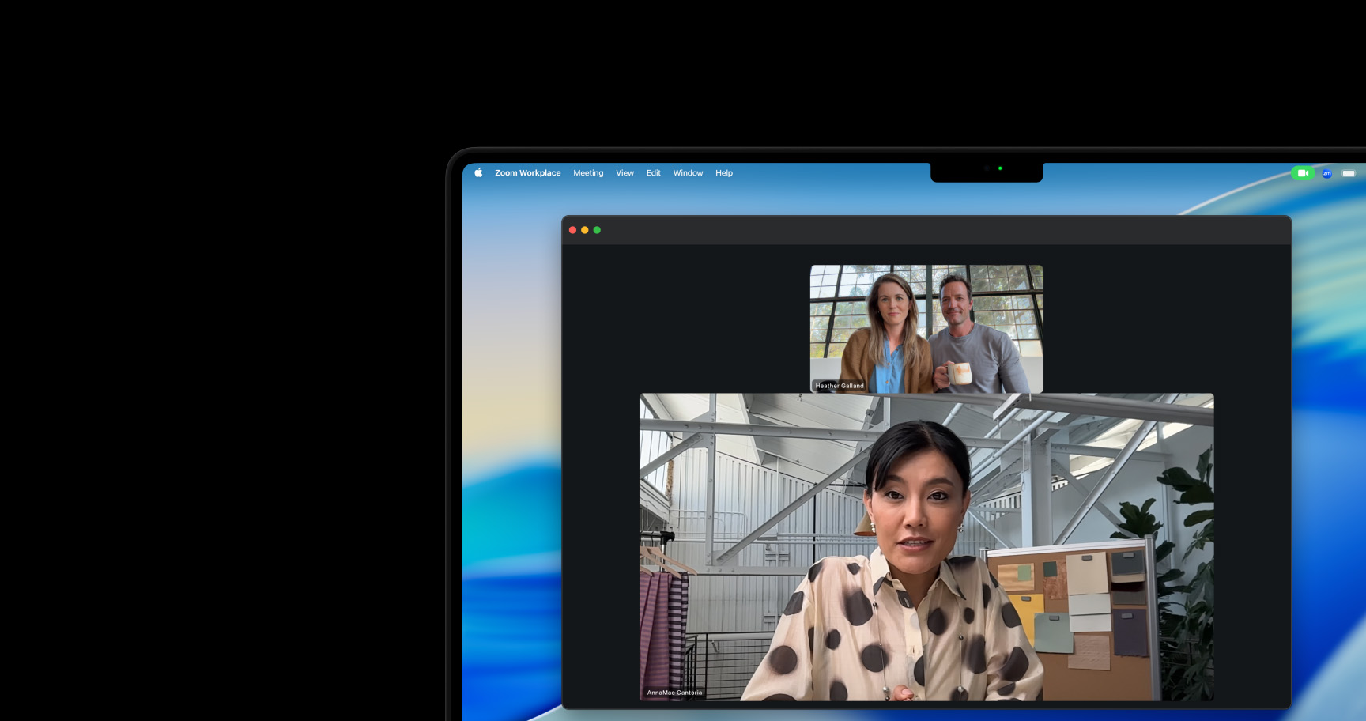Click the AnnaMae Cantoria name label
This screenshot has width=1366, height=721.
click(x=674, y=693)
